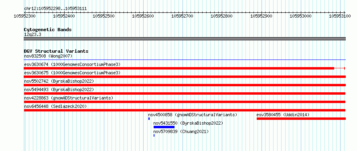Open variant label nsv5494493 (ByrskaBishop2022)
Viewport: 357px width, 151px height.
(59, 89)
